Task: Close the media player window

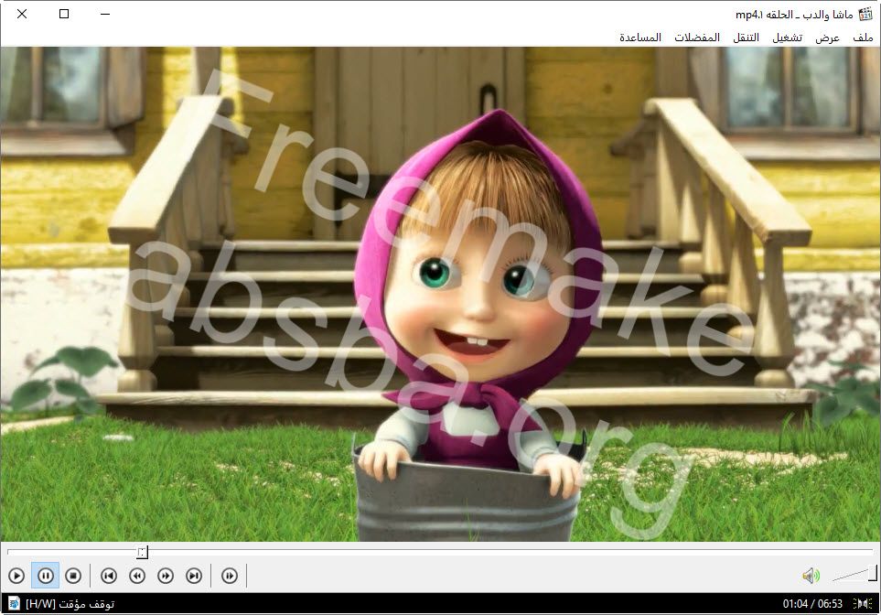Action: [22, 14]
